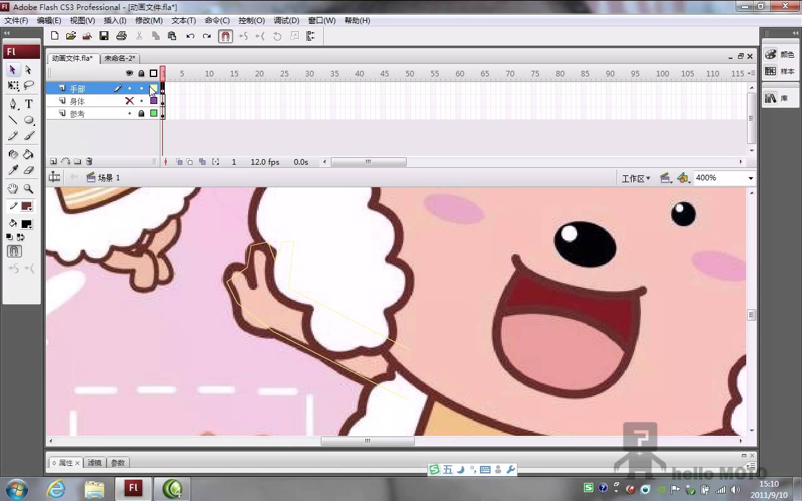Open the stroke color picker dropdown
802x501 pixels.
(x=26, y=206)
